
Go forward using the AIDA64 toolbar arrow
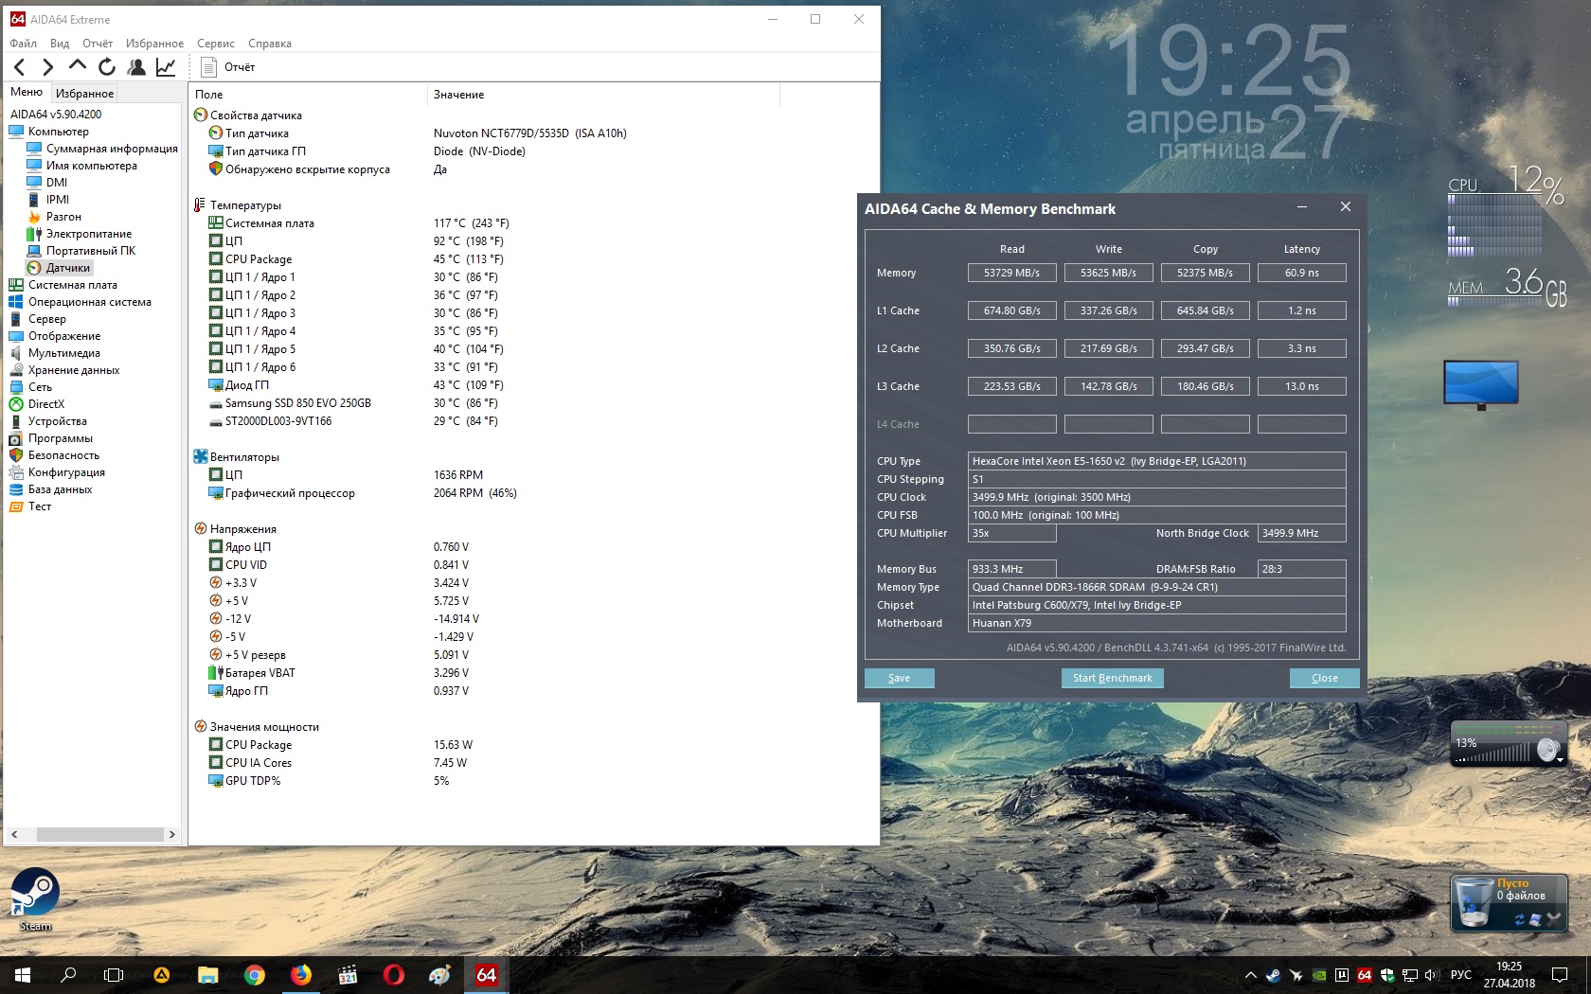[47, 66]
